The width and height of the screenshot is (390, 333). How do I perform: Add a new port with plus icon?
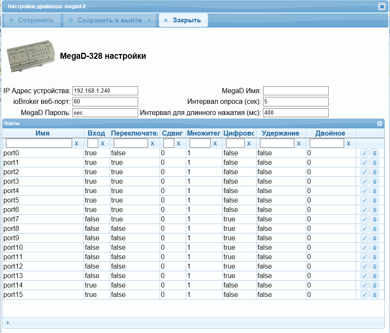pos(8,323)
